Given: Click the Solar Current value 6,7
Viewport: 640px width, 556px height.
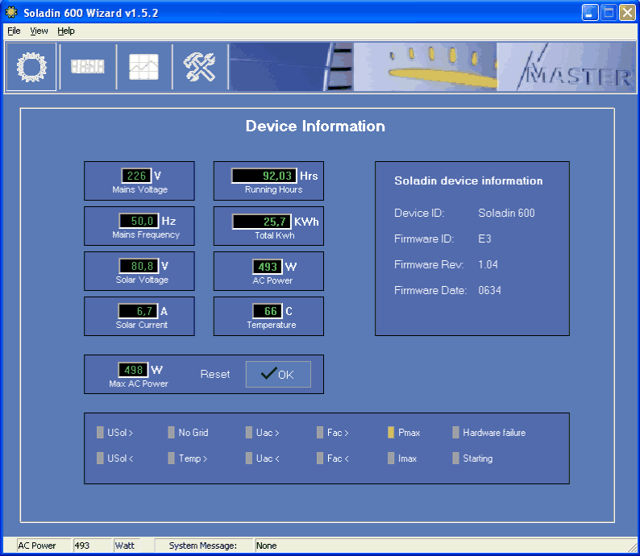Looking at the screenshot, I should pyautogui.click(x=138, y=311).
